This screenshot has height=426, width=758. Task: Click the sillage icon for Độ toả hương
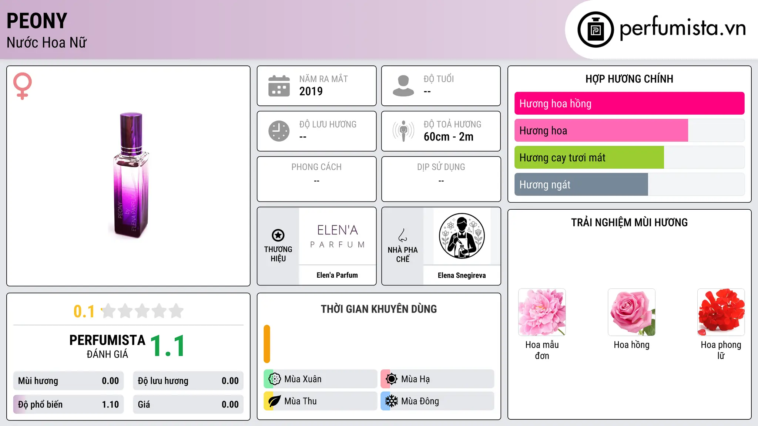tap(403, 131)
